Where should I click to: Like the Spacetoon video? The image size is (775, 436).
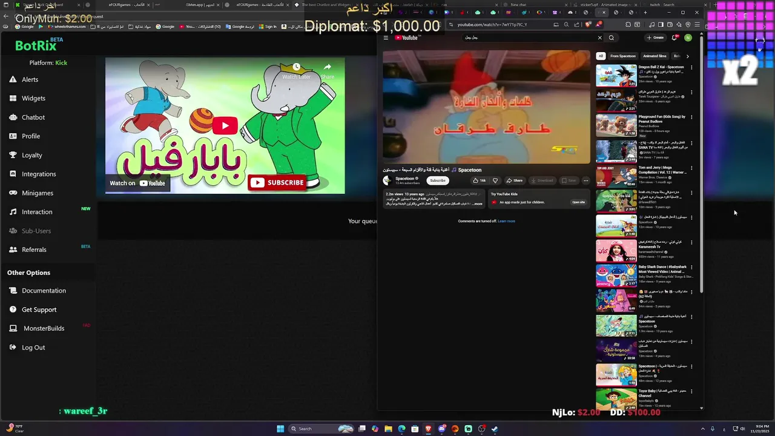tap(480, 180)
